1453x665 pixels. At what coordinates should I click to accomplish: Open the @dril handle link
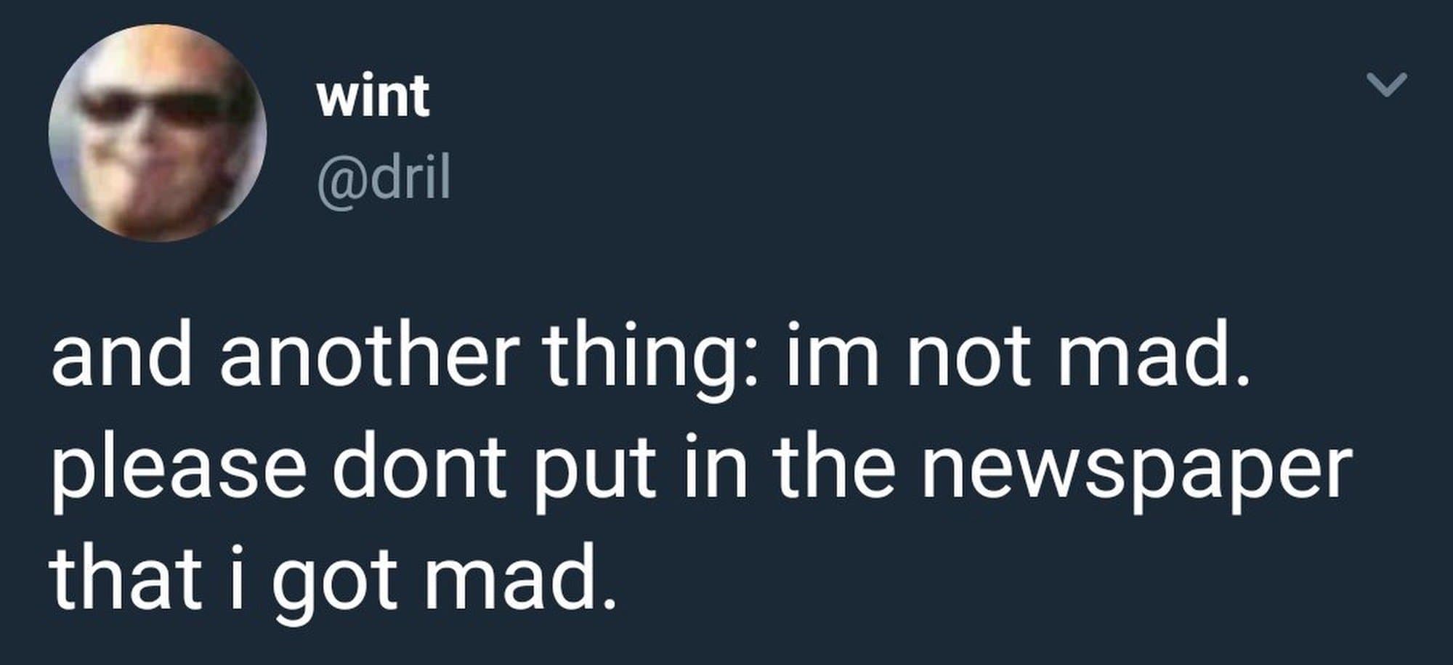[x=384, y=179]
